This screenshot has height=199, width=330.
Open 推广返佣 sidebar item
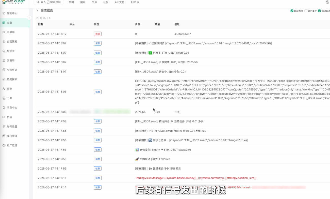[12, 145]
